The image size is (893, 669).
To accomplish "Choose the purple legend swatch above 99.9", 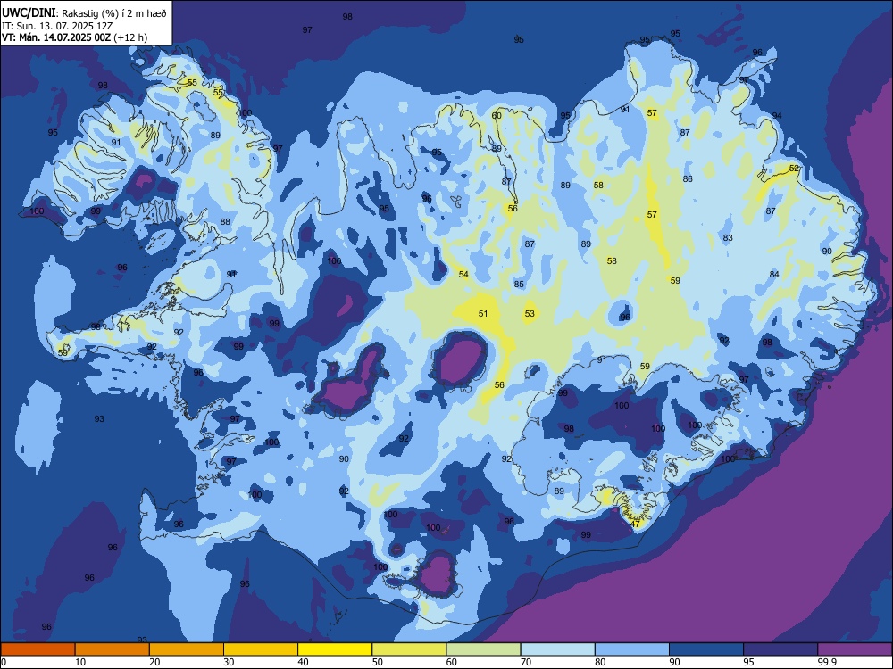I will coord(855,649).
